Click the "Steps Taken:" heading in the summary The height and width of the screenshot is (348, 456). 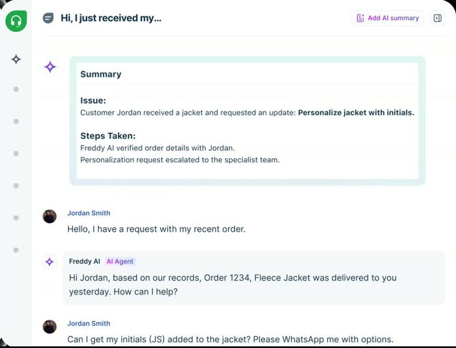coord(108,136)
